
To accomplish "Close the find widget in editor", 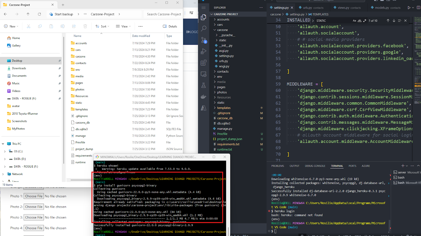I will [x=405, y=21].
